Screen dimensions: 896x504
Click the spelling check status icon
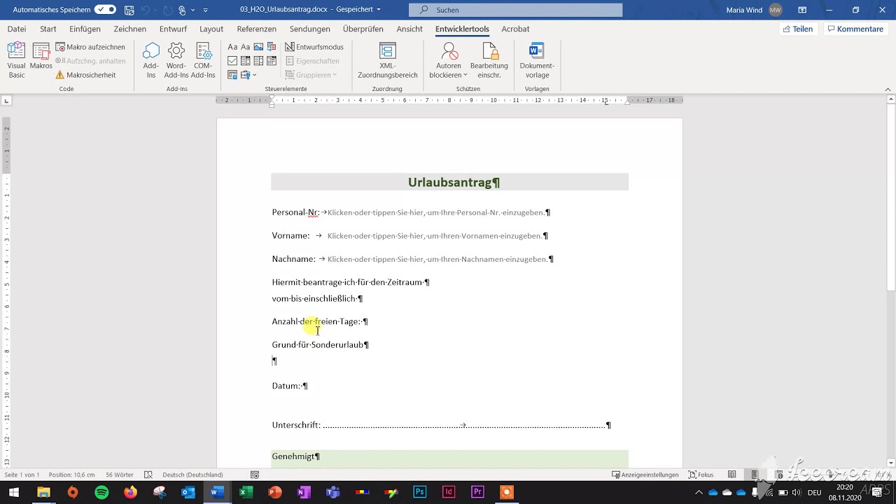point(148,475)
